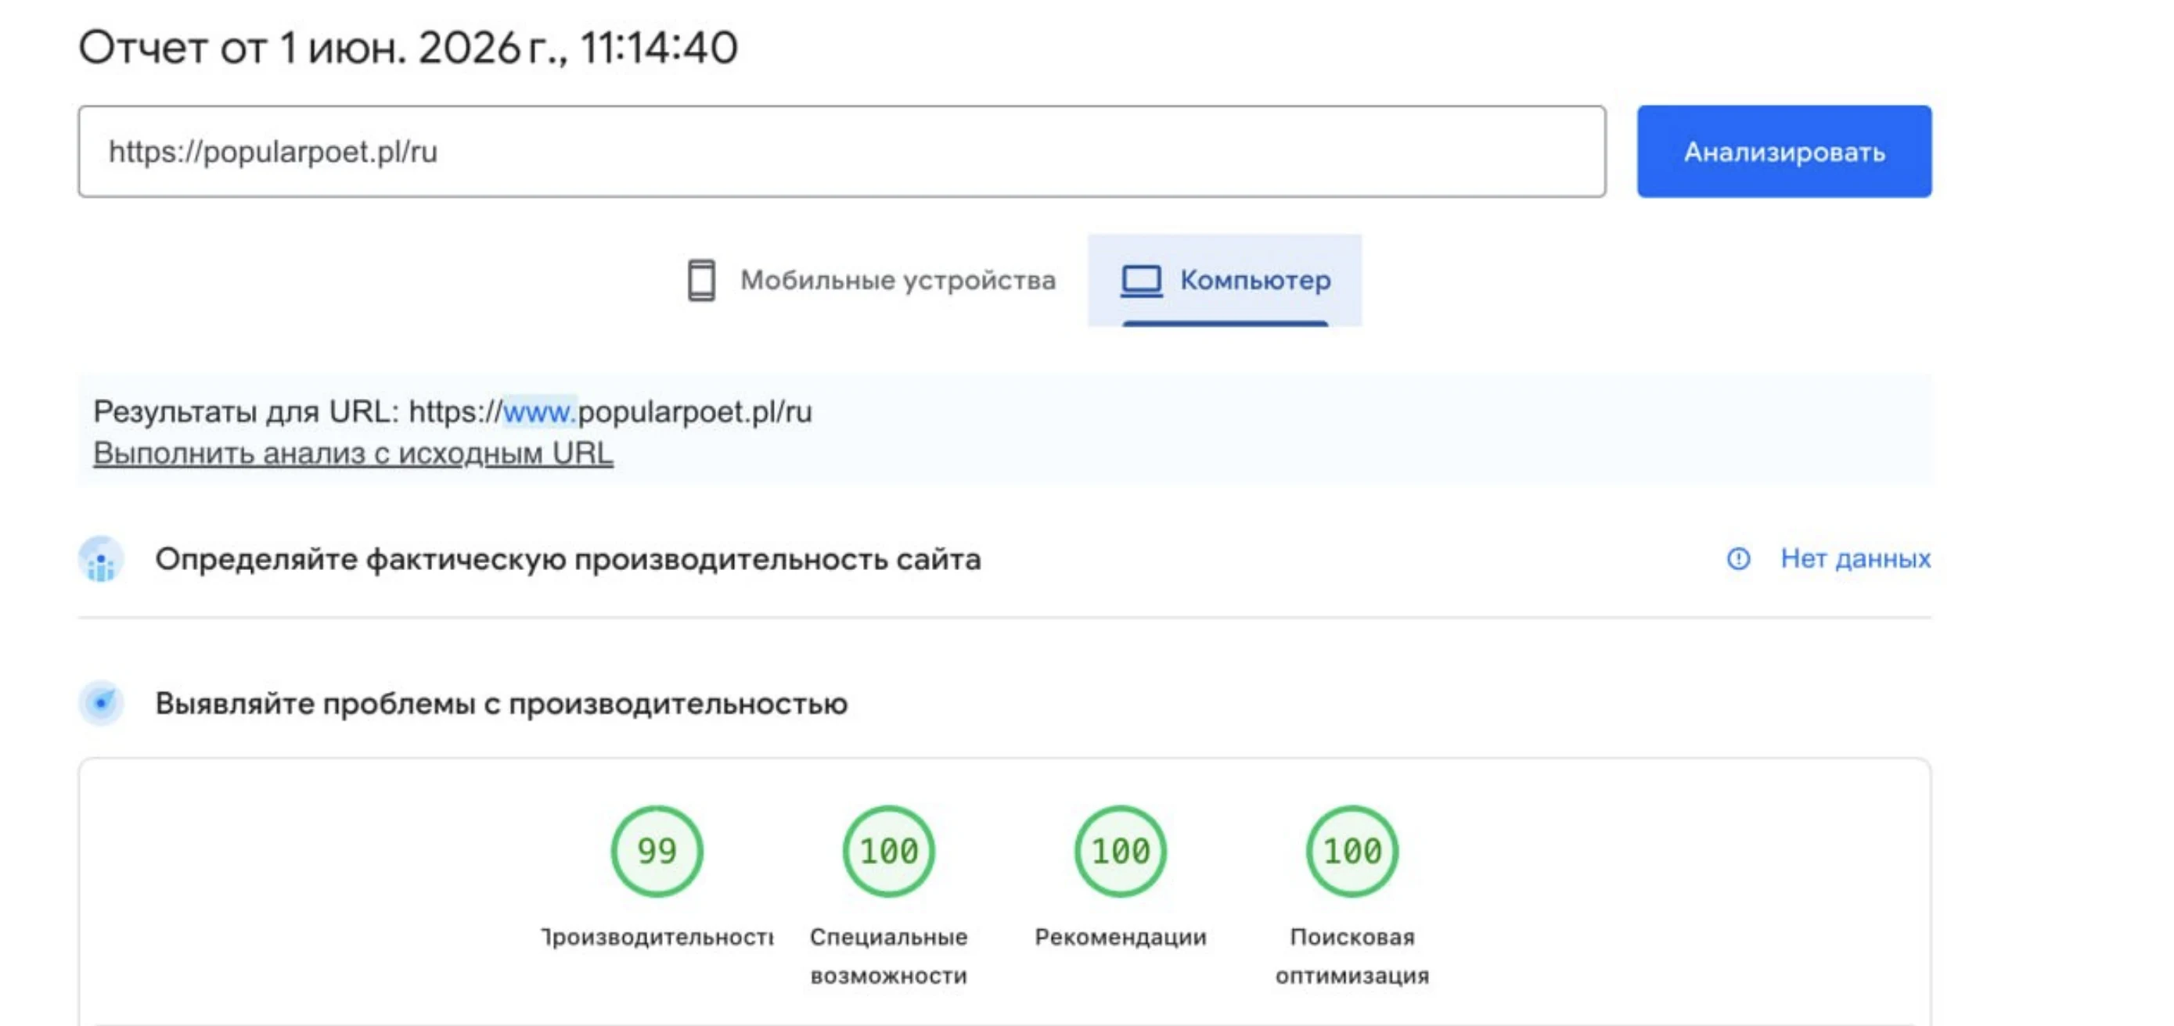Image resolution: width=2174 pixels, height=1026 pixels.
Task: Switch to Мобильные устройства tab
Action: (871, 280)
